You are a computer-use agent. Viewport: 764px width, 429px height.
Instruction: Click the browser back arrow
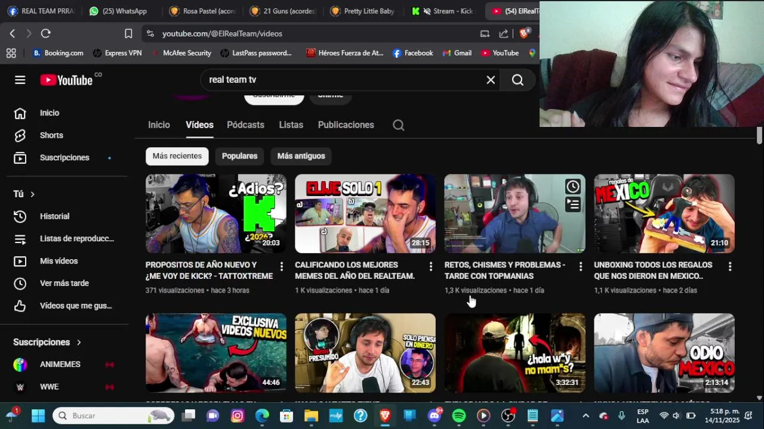pos(12,33)
